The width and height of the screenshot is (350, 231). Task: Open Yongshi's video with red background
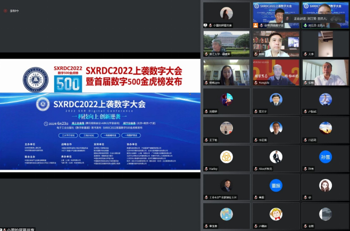(x=276, y=72)
